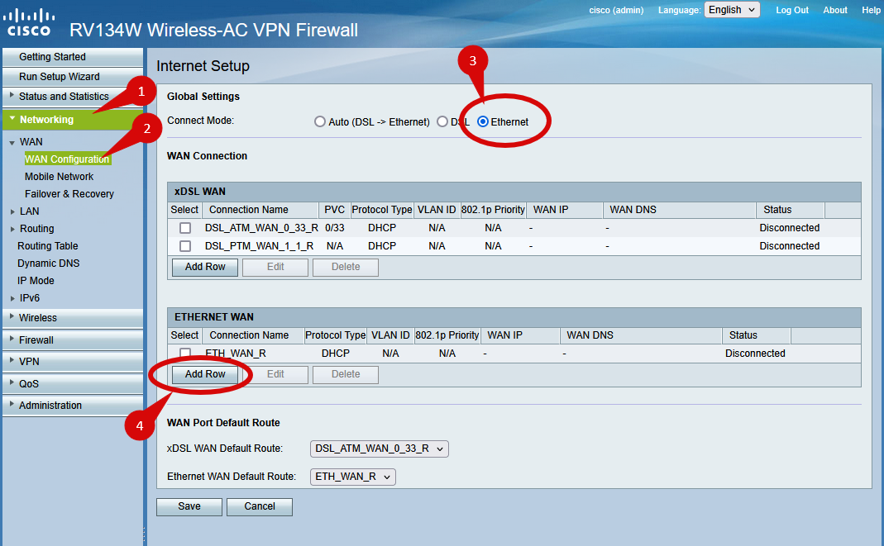Cancel the Internet Setup changes
This screenshot has height=546, width=884.
click(x=260, y=506)
